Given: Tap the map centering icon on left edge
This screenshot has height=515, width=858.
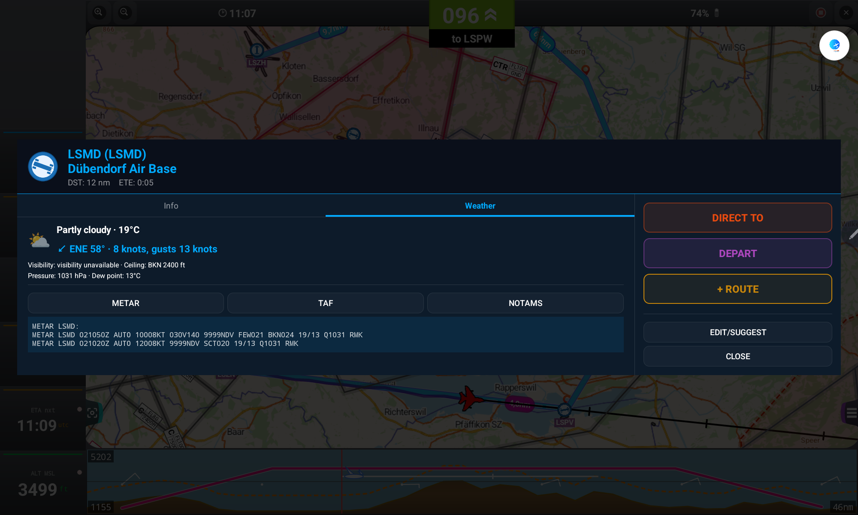Looking at the screenshot, I should click(92, 413).
